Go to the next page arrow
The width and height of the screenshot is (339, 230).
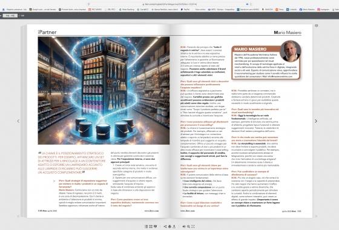coord(316,121)
